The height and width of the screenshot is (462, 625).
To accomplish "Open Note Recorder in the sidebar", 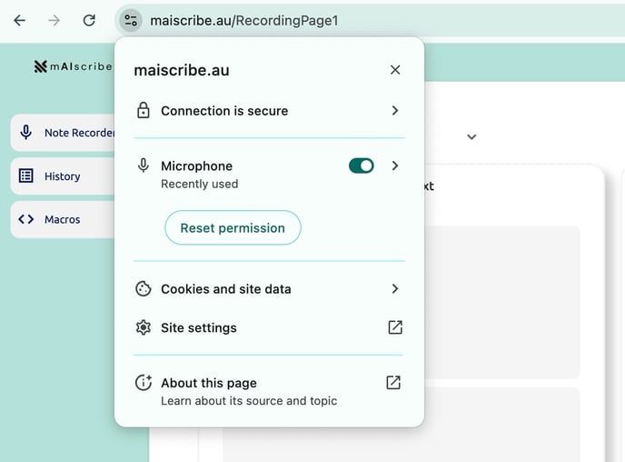I will [63, 133].
